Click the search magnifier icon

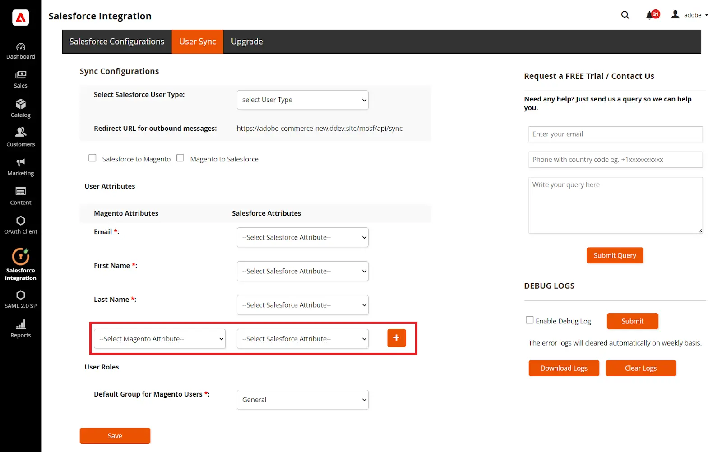(625, 15)
